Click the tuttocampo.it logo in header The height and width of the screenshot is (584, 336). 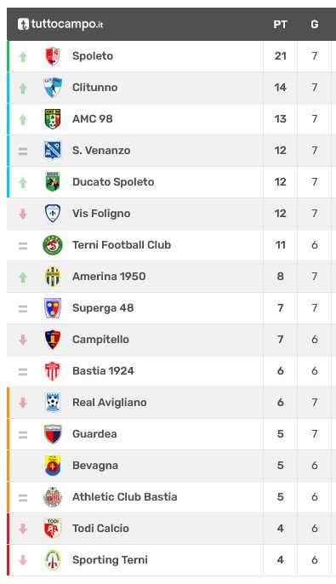(x=60, y=24)
